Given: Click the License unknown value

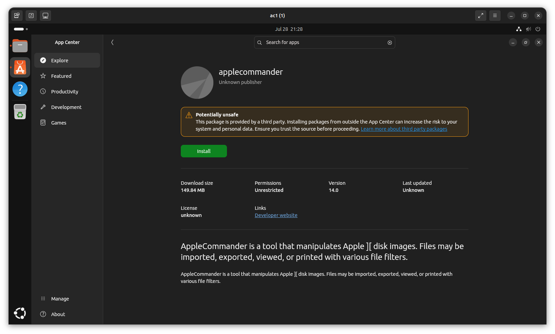Looking at the screenshot, I should pos(191,215).
